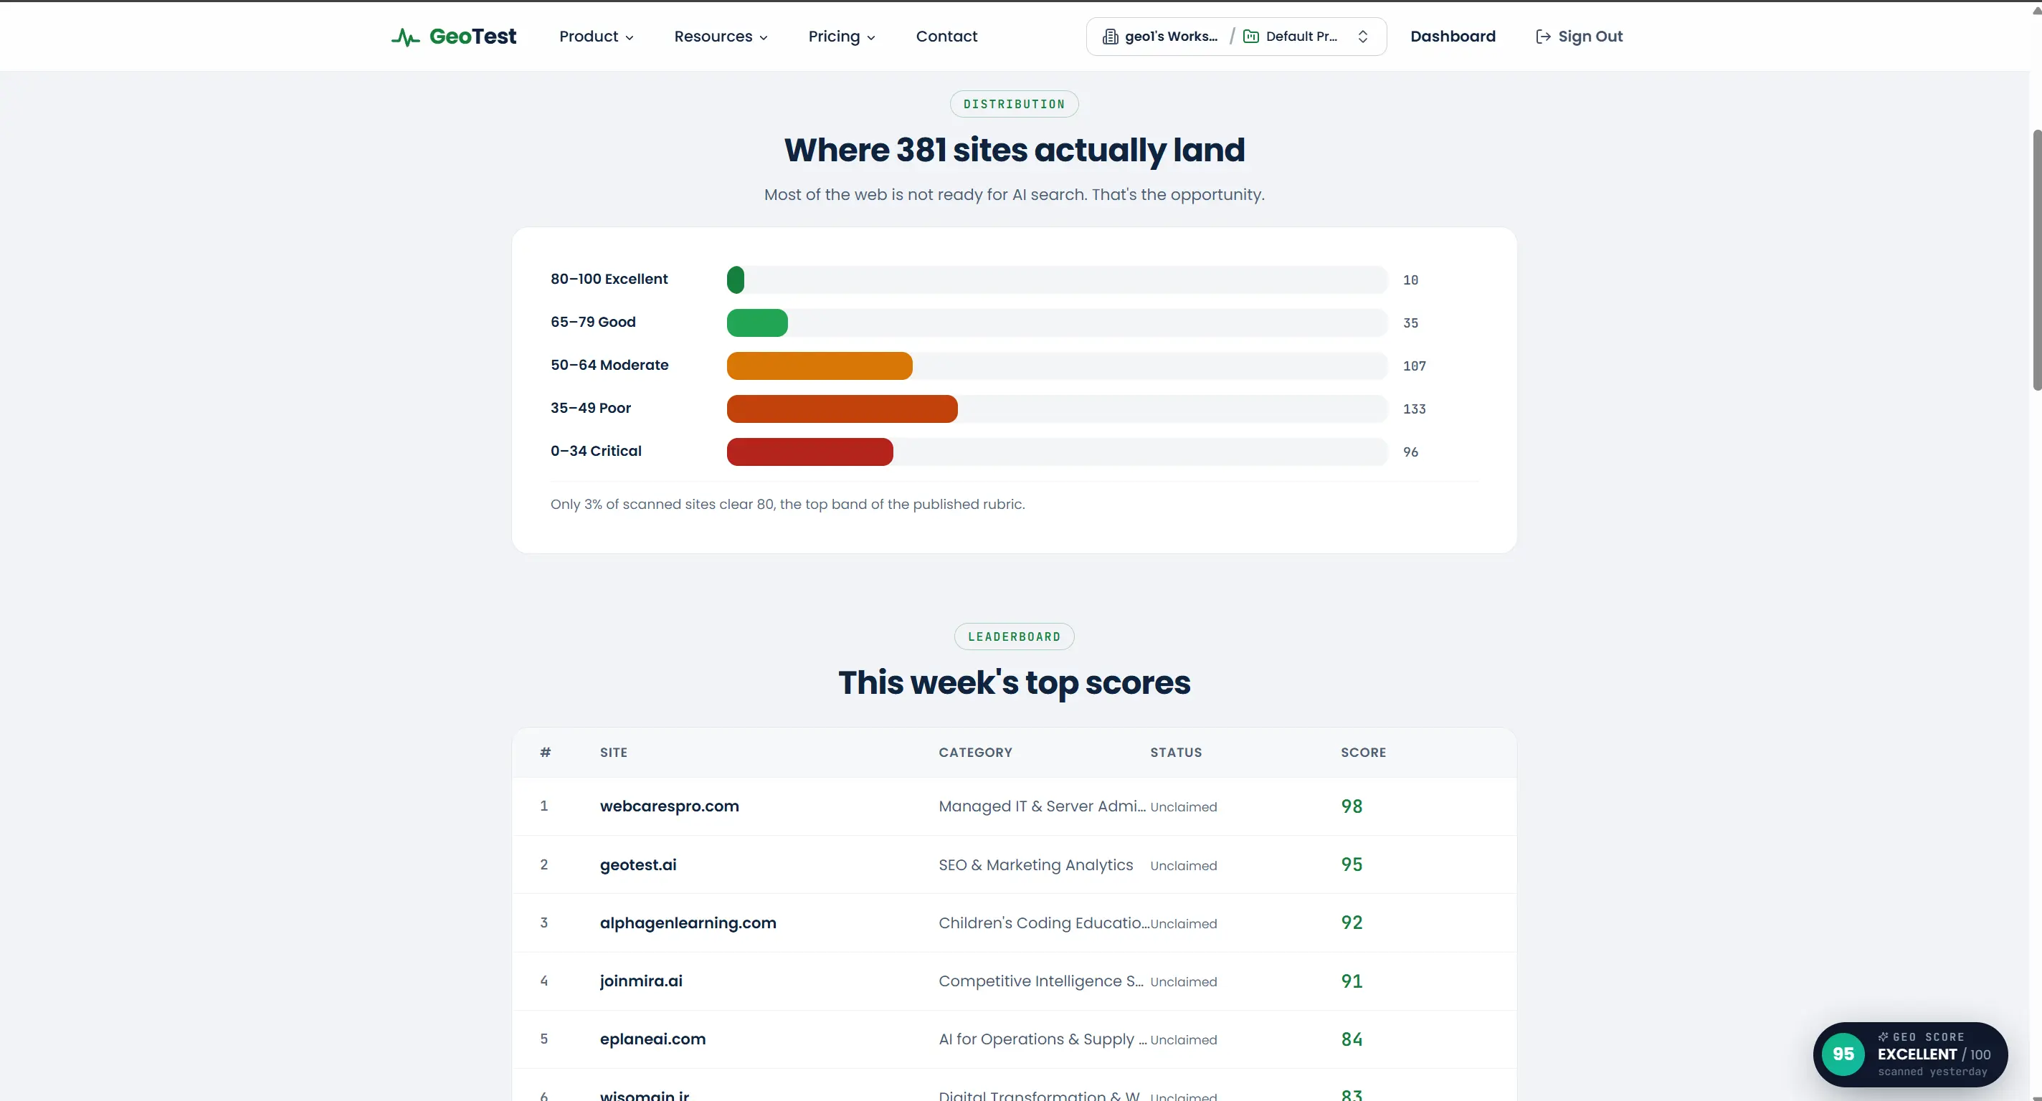
Task: Click the workspace building icon
Action: click(x=1111, y=37)
